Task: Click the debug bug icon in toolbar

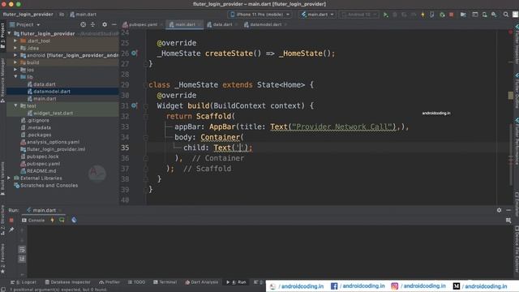Action: pos(395,15)
